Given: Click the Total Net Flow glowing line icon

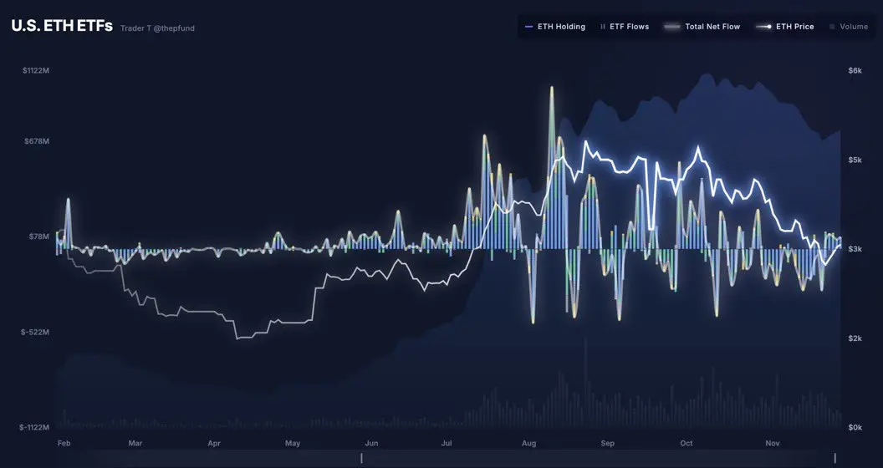Looking at the screenshot, I should coord(672,27).
